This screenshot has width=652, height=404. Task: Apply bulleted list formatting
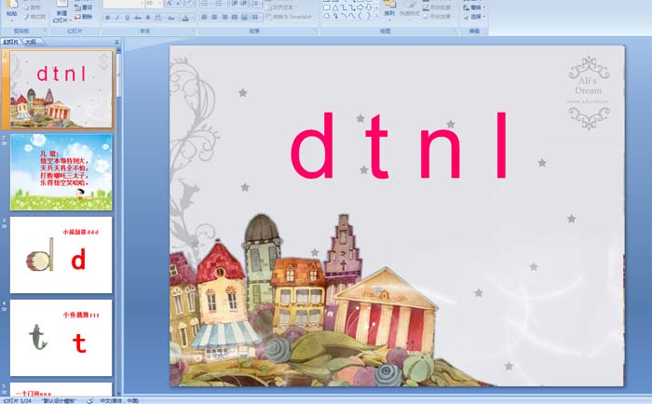click(x=206, y=4)
